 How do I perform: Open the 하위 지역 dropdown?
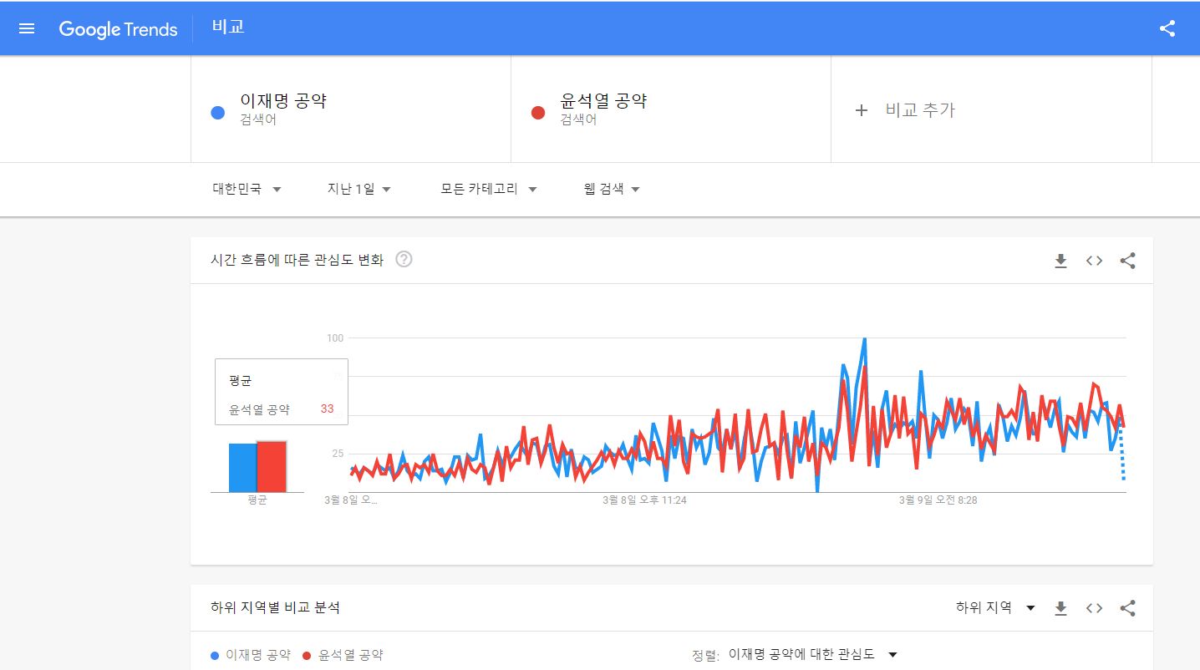click(996, 607)
